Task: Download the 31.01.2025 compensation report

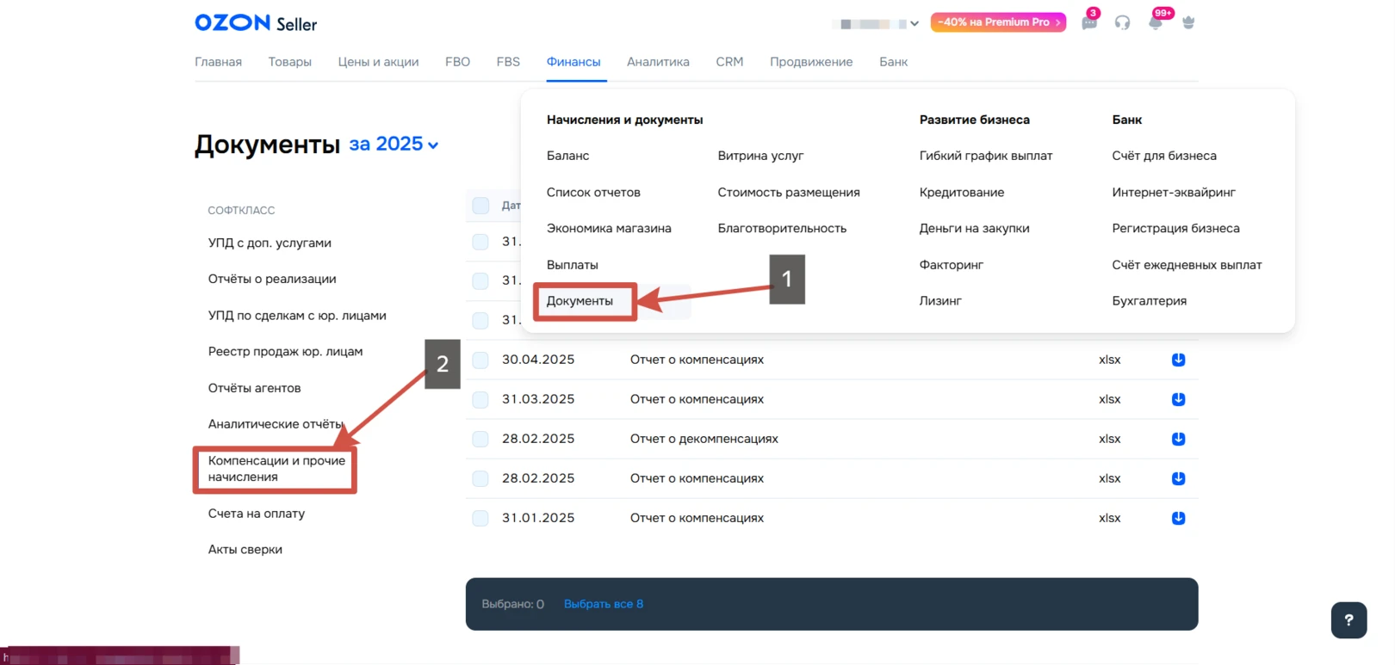Action: [1178, 518]
